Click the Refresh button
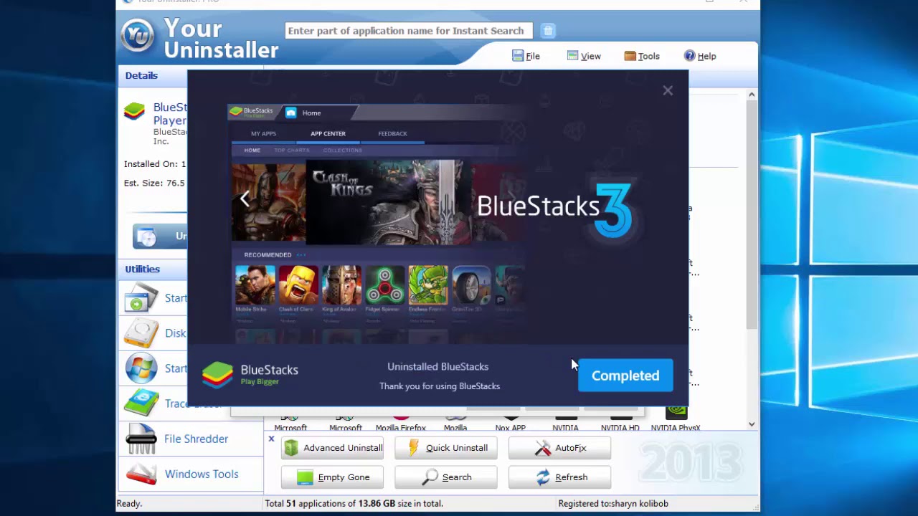918x516 pixels. pos(559,477)
